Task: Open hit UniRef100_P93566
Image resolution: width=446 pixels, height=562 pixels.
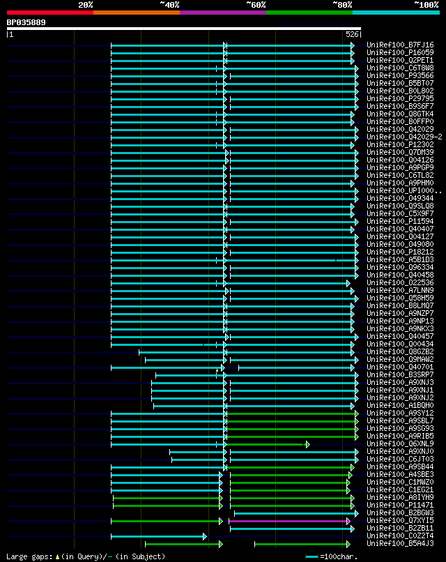Action: point(400,75)
